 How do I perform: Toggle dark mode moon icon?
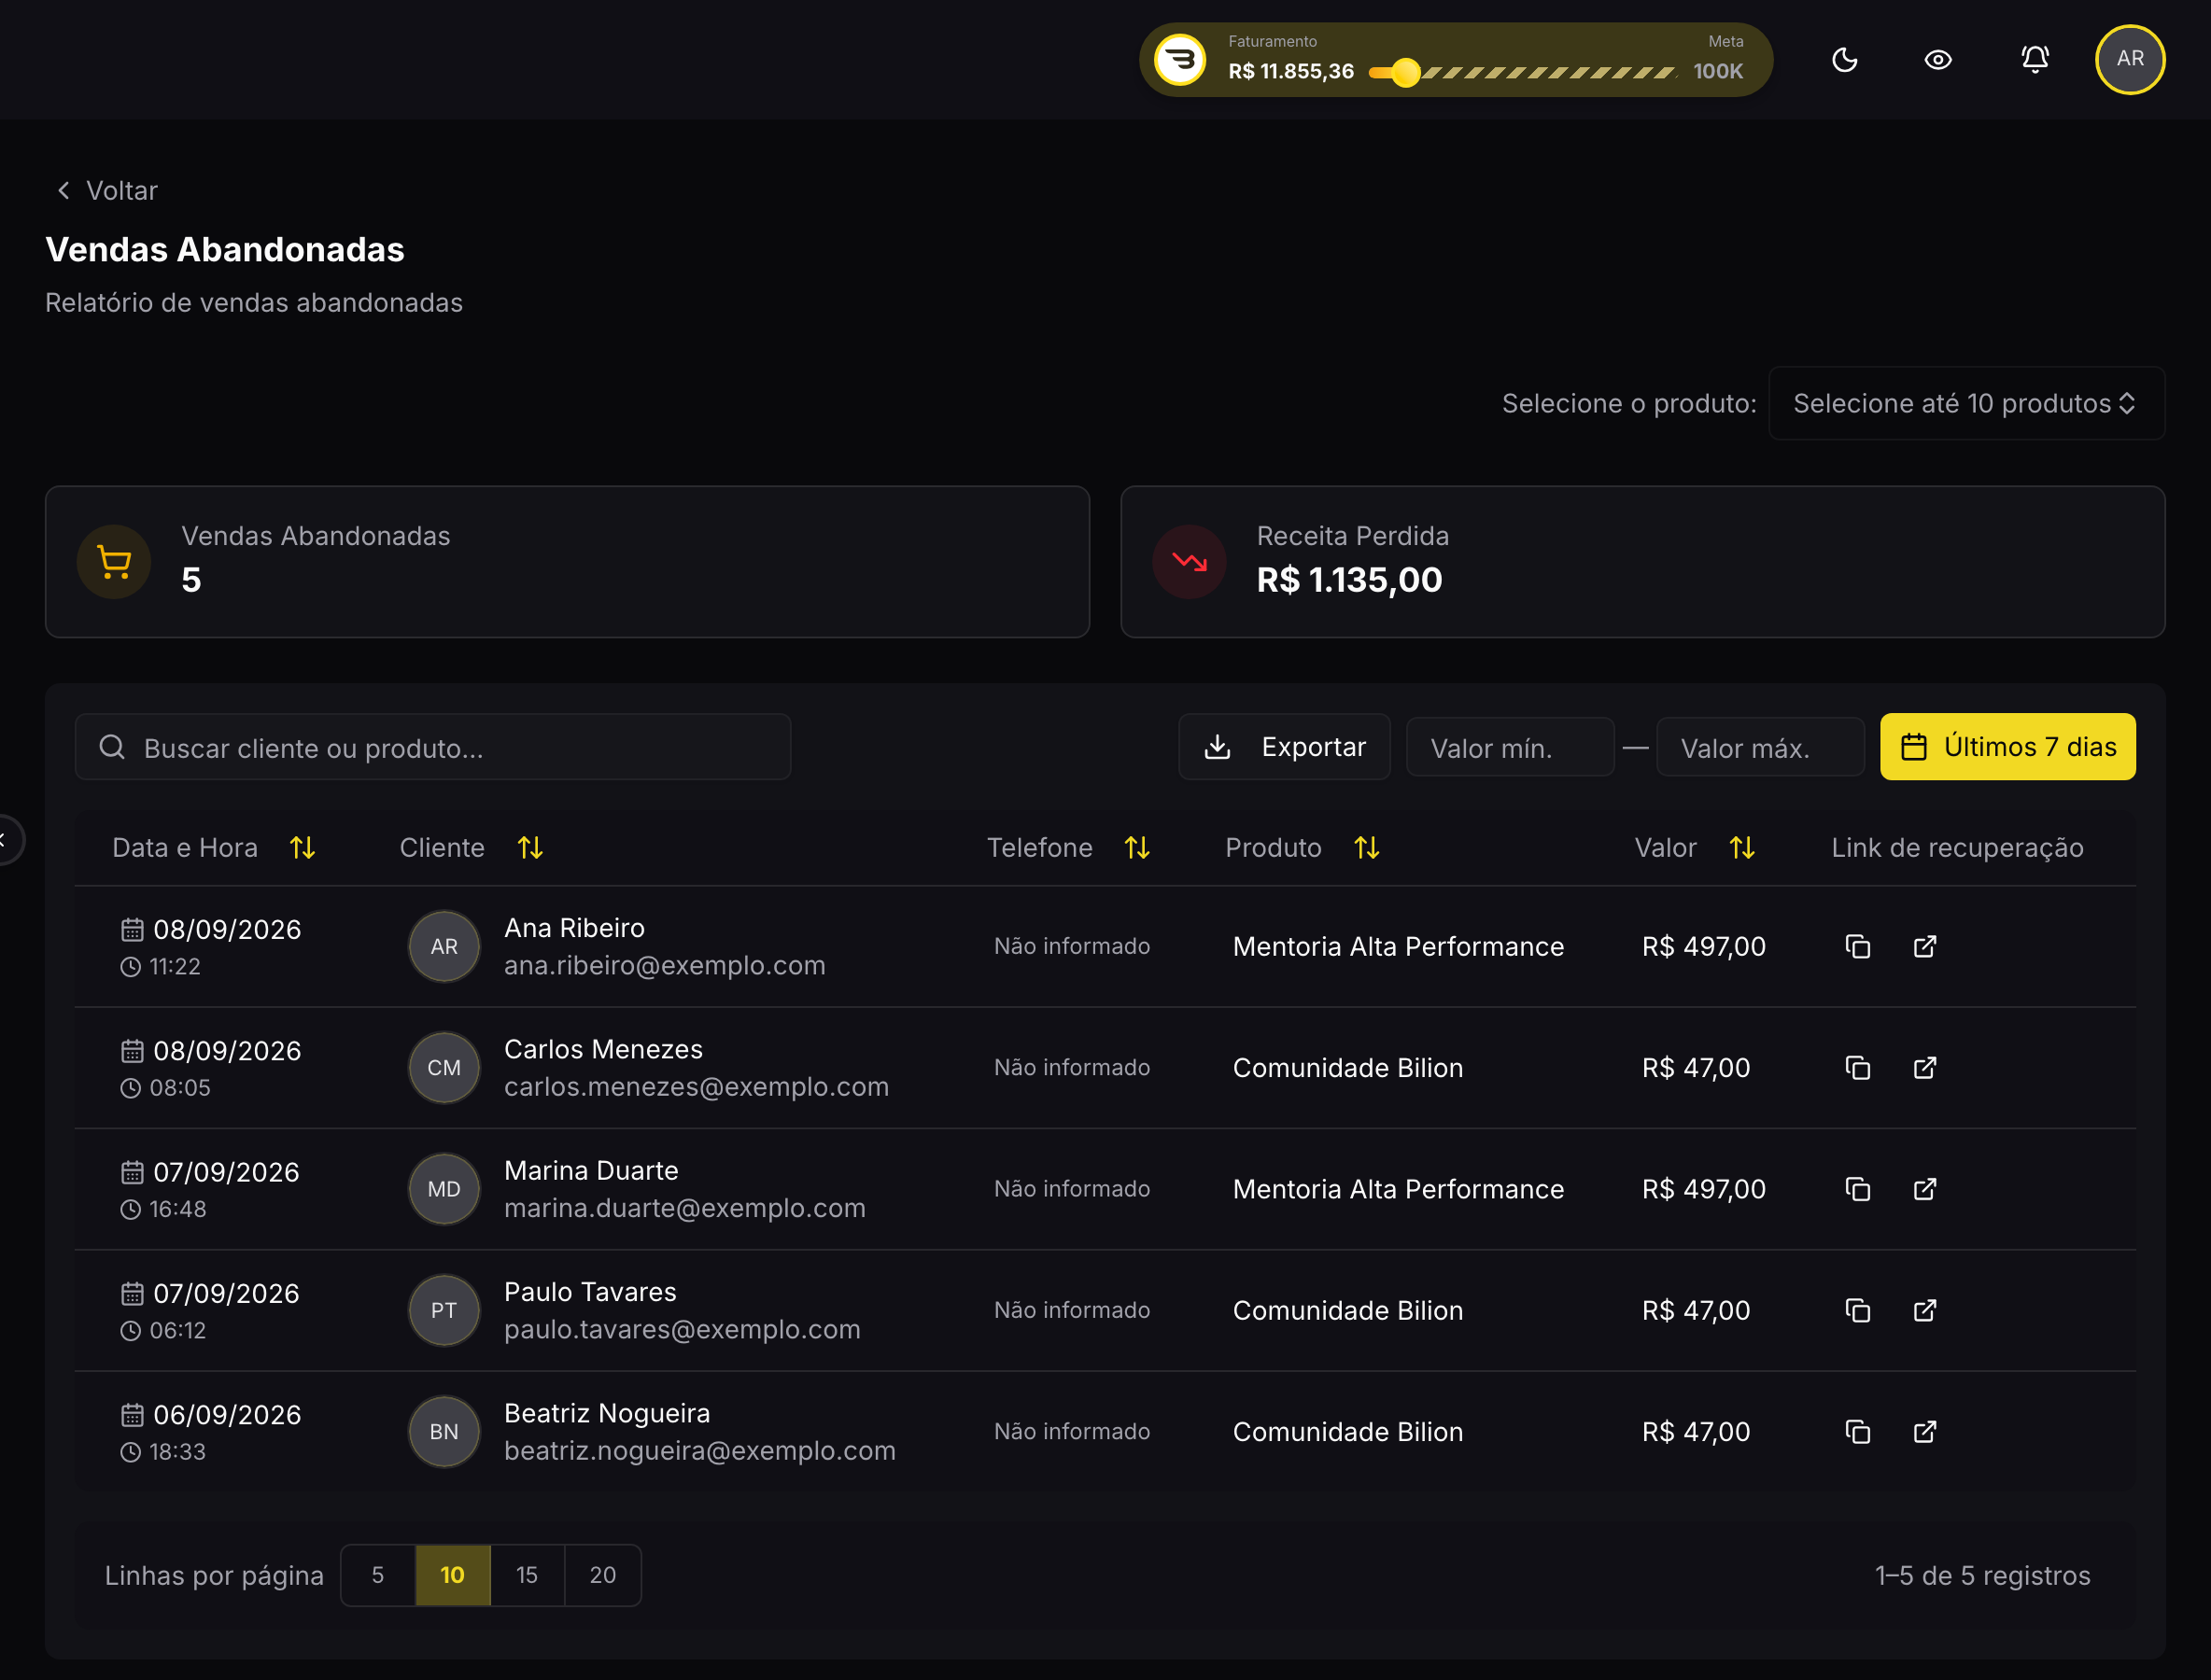[x=1844, y=60]
